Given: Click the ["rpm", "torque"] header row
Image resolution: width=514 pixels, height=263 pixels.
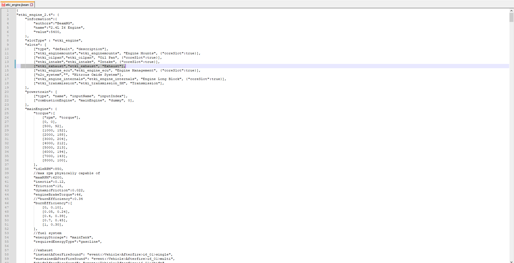Looking at the screenshot, I should pos(61,117).
